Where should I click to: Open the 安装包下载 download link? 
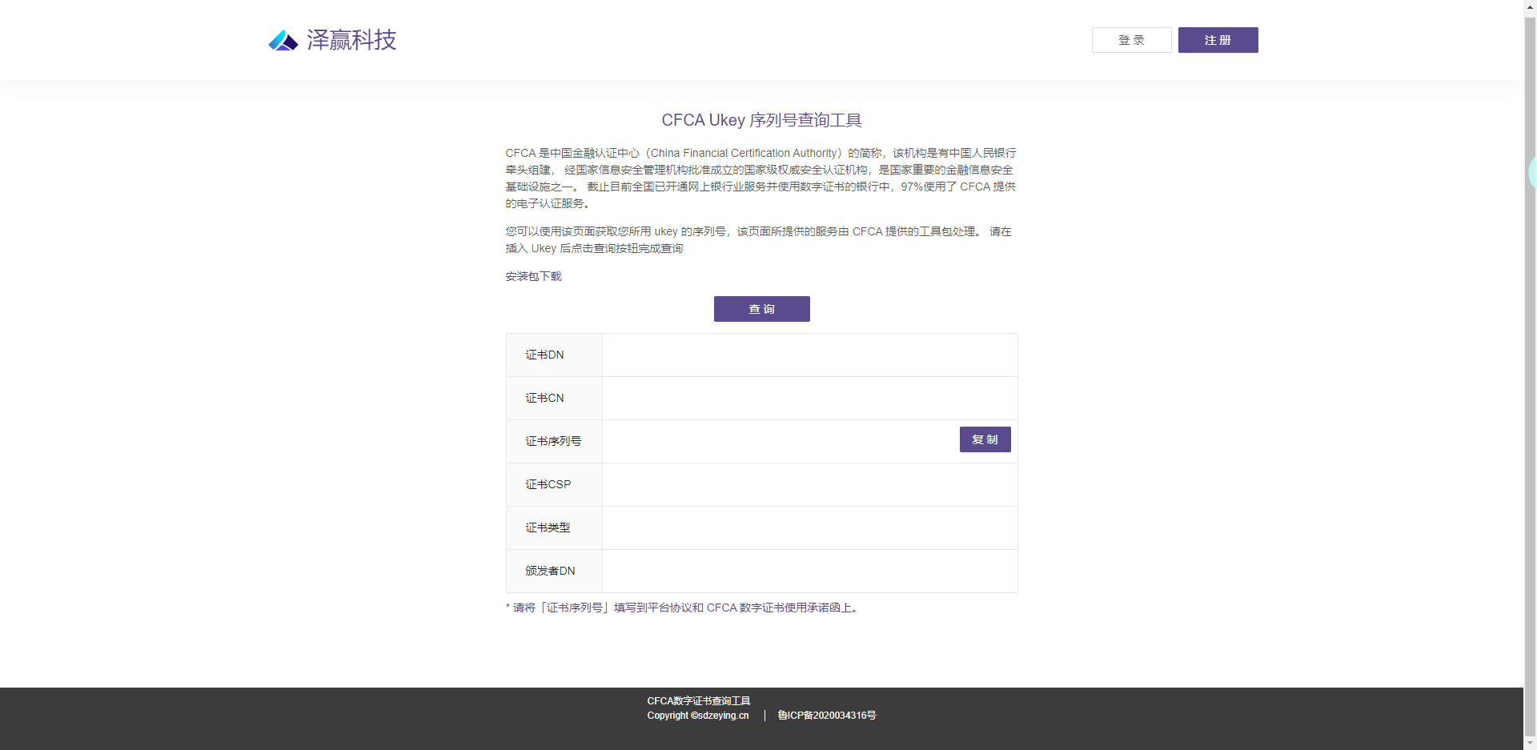tap(533, 276)
